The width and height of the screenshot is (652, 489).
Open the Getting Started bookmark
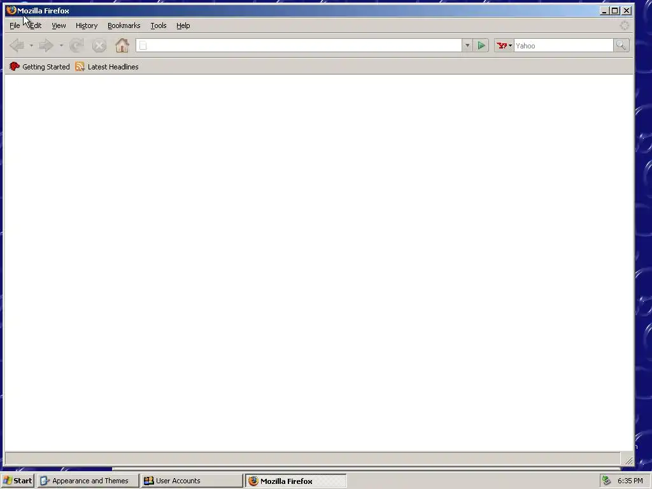(x=39, y=66)
